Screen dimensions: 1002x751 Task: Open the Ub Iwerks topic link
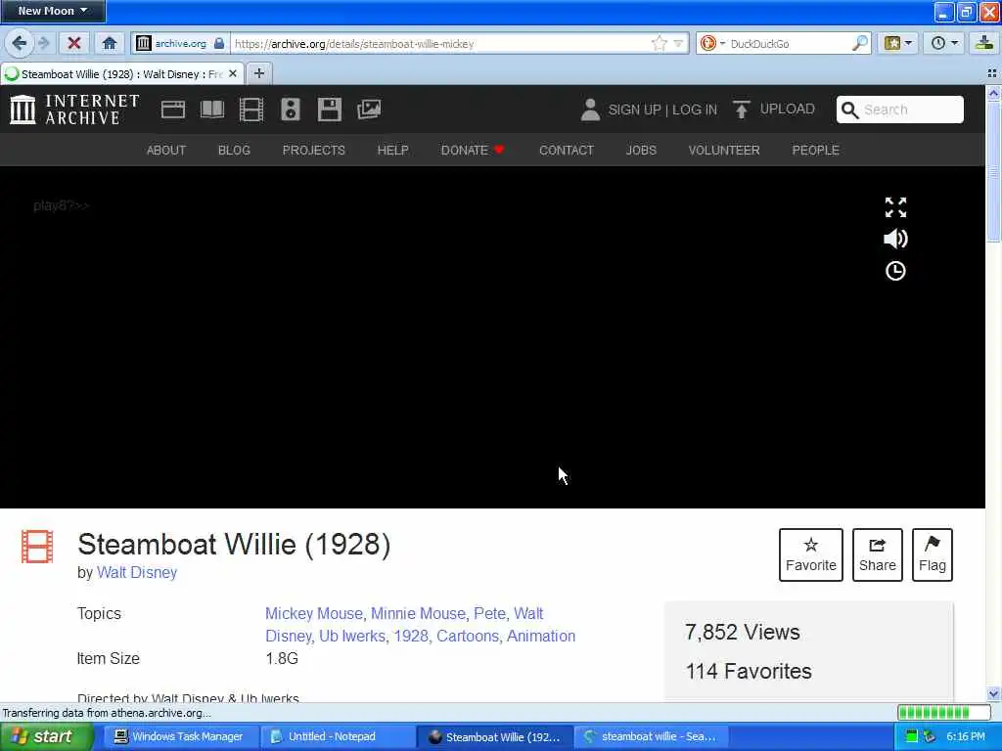(x=352, y=636)
